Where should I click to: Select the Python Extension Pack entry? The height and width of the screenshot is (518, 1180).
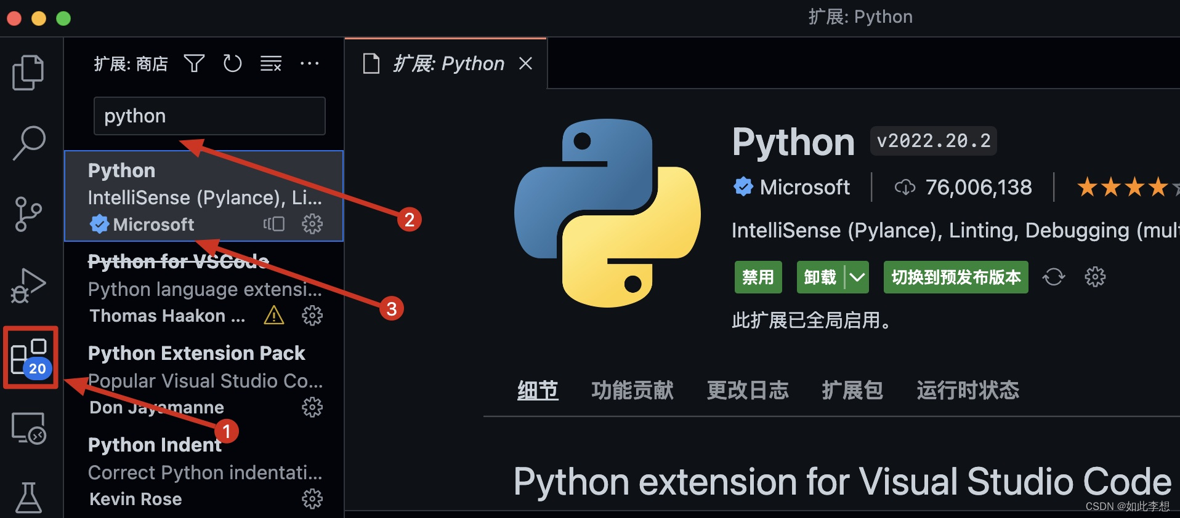tap(204, 380)
